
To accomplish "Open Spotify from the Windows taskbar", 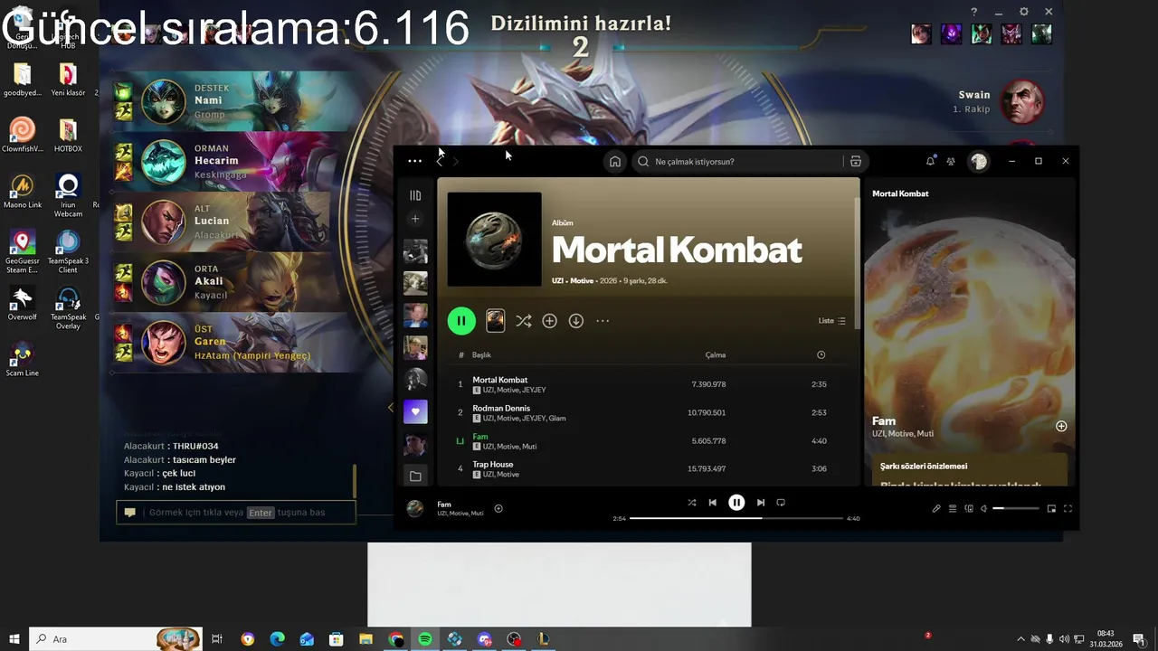I will coord(425,639).
